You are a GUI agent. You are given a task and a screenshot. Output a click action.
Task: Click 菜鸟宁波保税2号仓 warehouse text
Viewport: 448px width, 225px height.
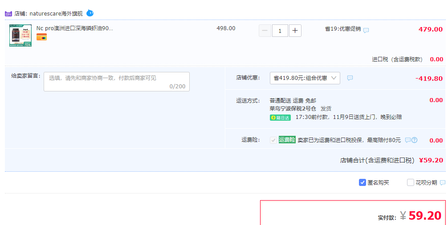coord(293,109)
